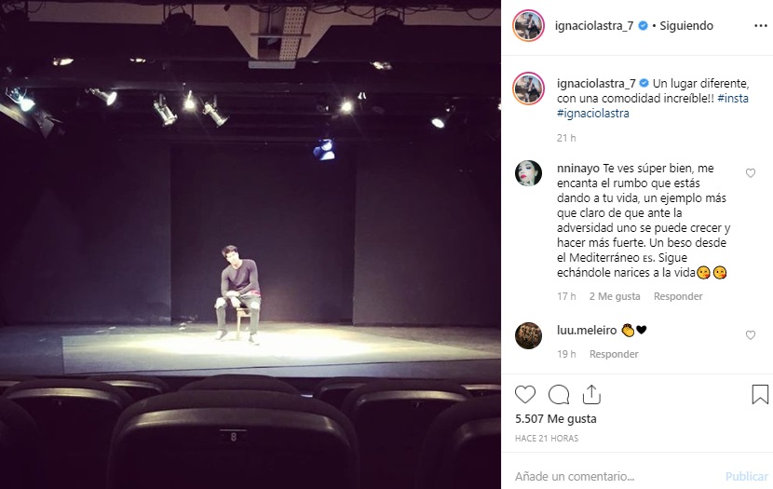Share the post via upload arrow icon

pyautogui.click(x=591, y=394)
